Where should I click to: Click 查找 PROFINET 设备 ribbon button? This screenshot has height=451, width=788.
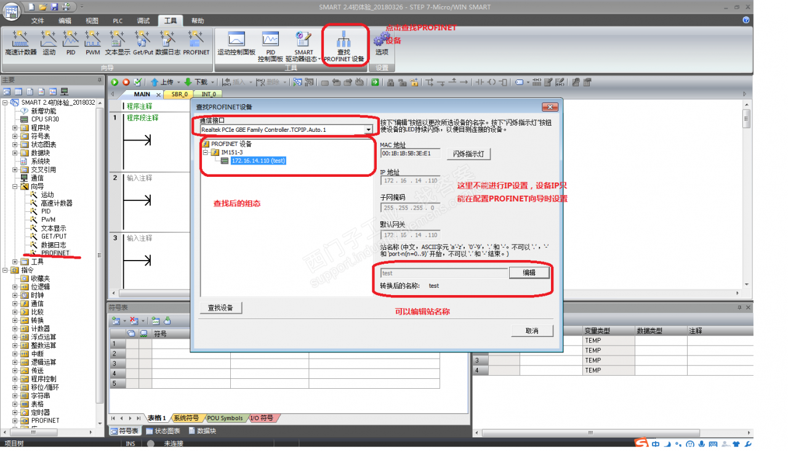[x=344, y=46]
